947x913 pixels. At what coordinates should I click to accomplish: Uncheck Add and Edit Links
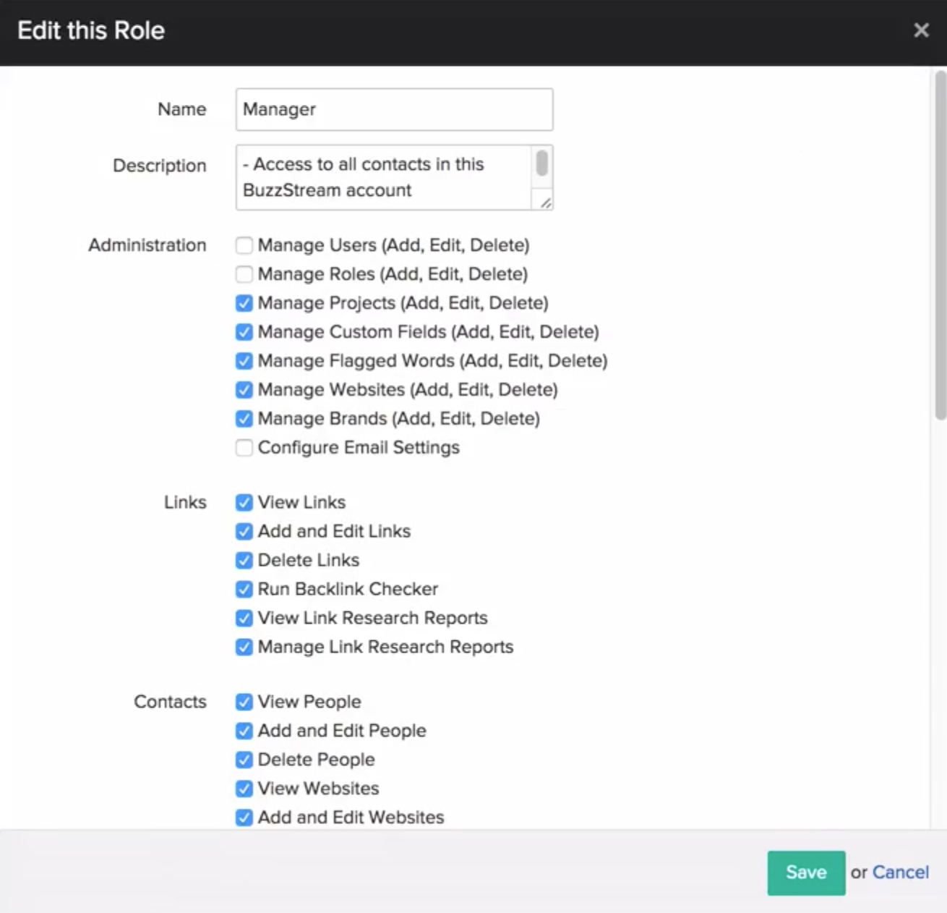(x=244, y=532)
